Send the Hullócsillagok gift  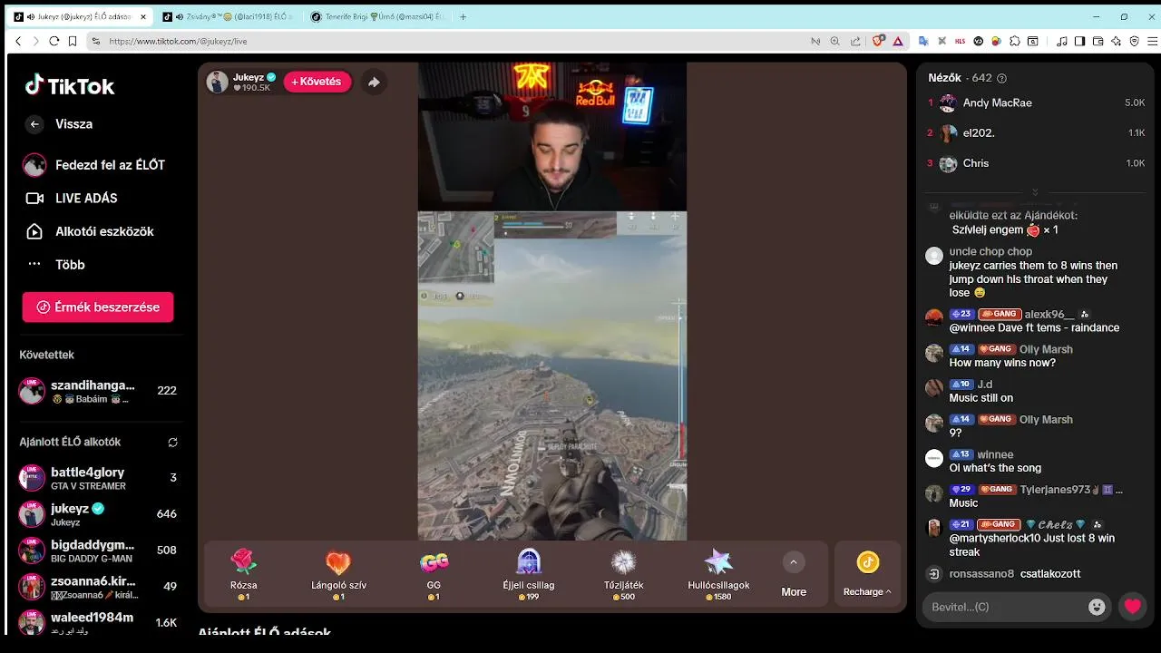(718, 574)
